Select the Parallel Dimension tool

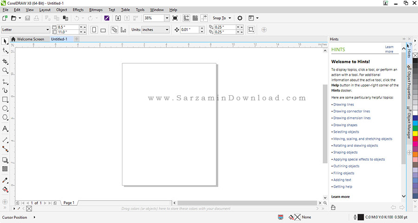(x=5, y=140)
